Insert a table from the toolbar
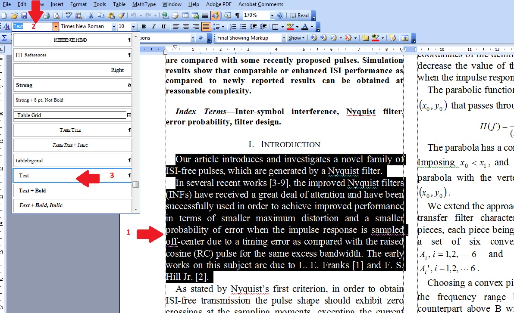 pyautogui.click(x=185, y=15)
